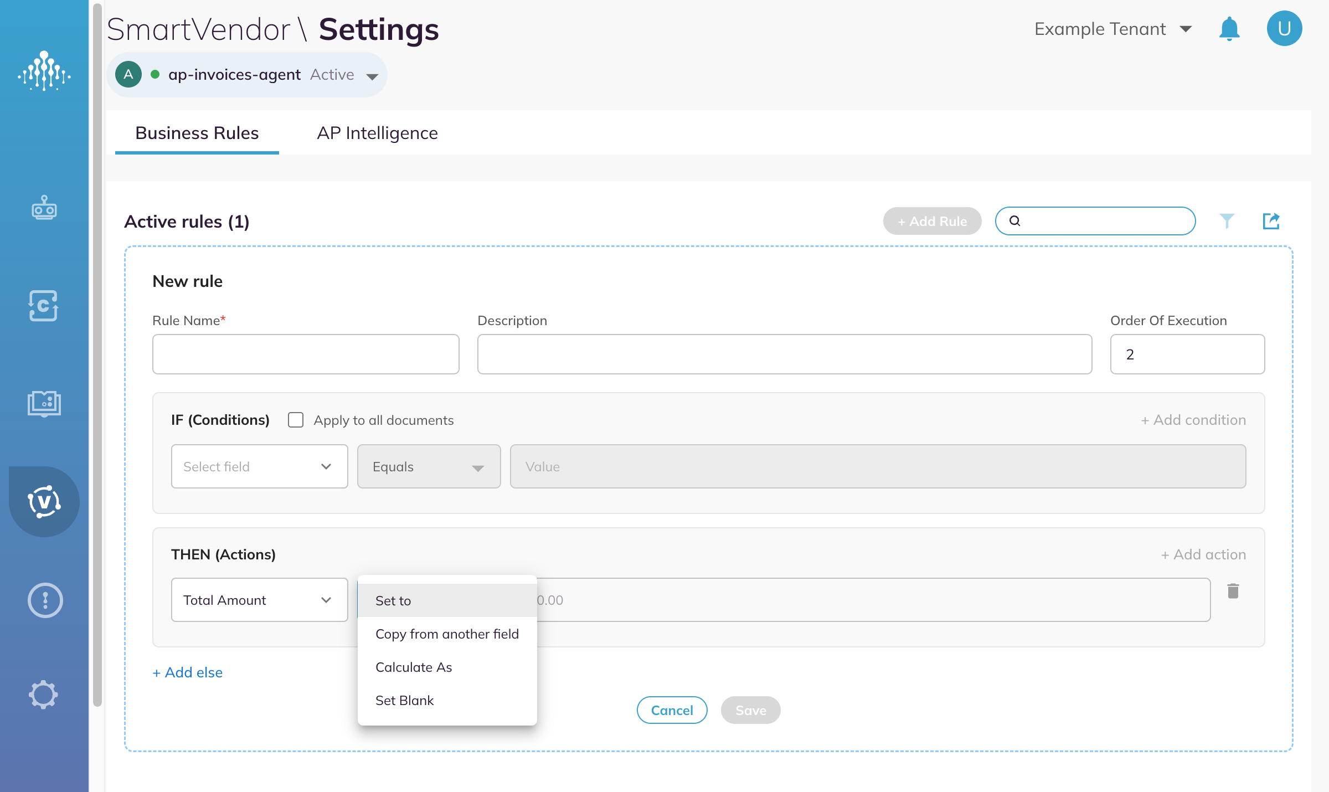
Task: Choose Copy from another field option
Action: (447, 634)
